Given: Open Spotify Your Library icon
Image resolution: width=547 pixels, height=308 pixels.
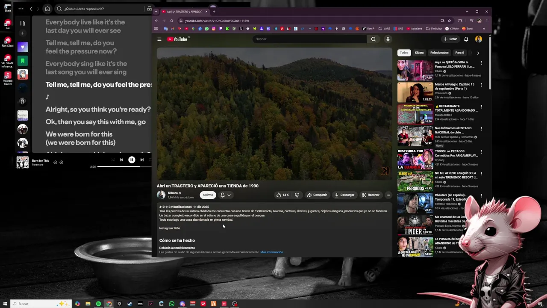Looking at the screenshot, I should 23,24.
